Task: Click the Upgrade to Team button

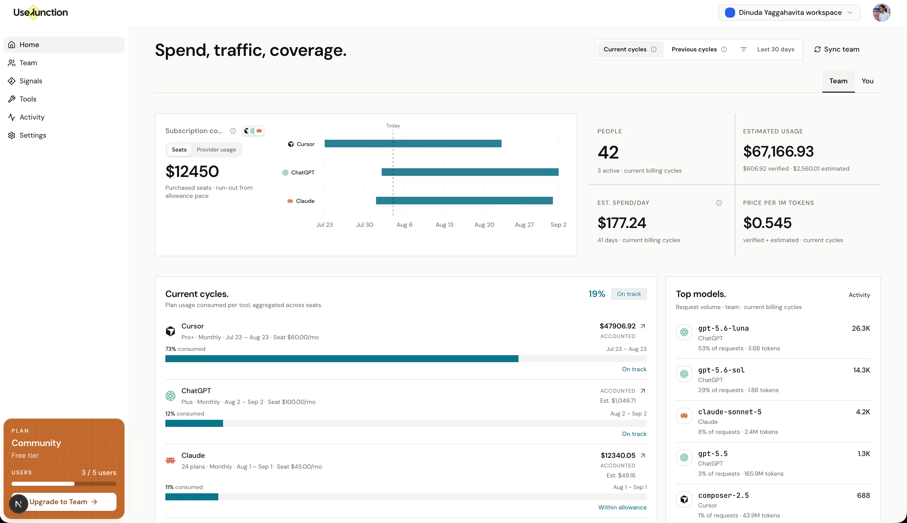Action: pyautogui.click(x=64, y=502)
